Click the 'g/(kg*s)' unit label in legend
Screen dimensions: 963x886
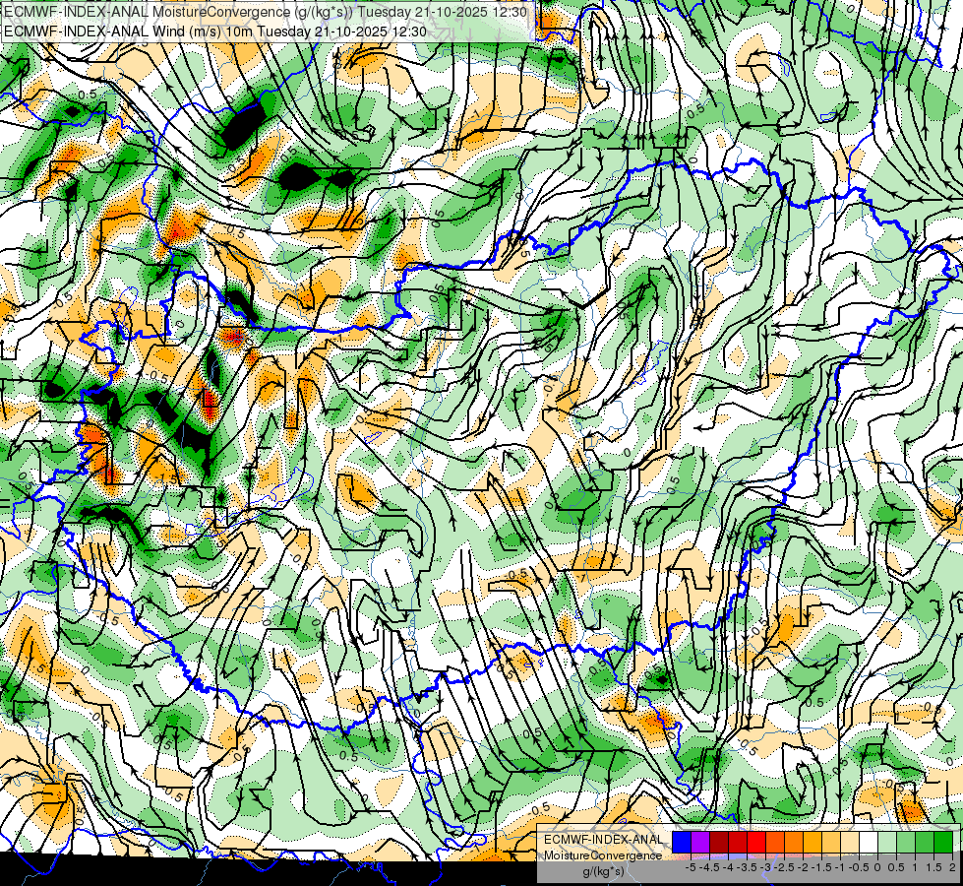click(603, 872)
